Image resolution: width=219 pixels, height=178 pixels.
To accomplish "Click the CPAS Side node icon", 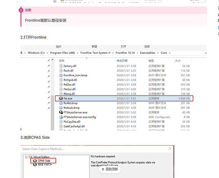I will pos(35,161).
